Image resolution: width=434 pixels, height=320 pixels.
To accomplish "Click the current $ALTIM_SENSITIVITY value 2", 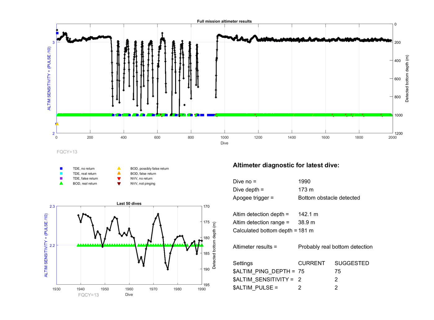I will (300, 280).
